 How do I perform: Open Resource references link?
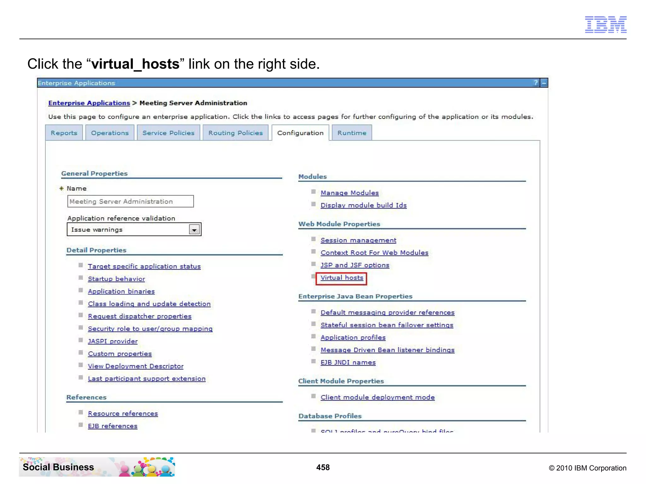click(123, 414)
